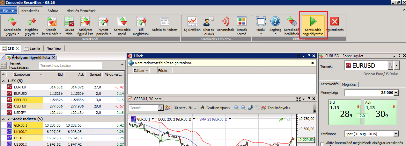Select EURHUF row in watchlist
406x146 pixels.
point(63,87)
